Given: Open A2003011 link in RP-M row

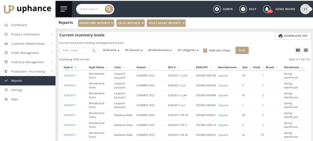Looking at the screenshot, I should coord(70,135).
